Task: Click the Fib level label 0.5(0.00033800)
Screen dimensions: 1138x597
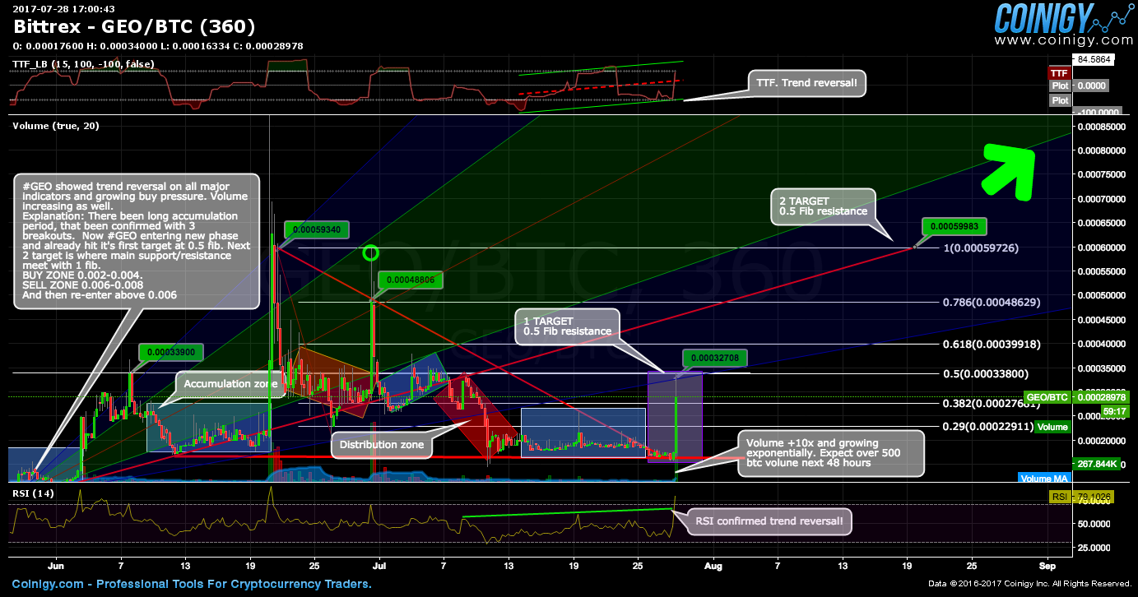Action: click(987, 373)
